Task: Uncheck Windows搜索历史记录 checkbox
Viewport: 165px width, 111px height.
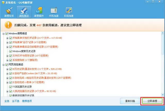Action: pyautogui.click(x=11, y=51)
